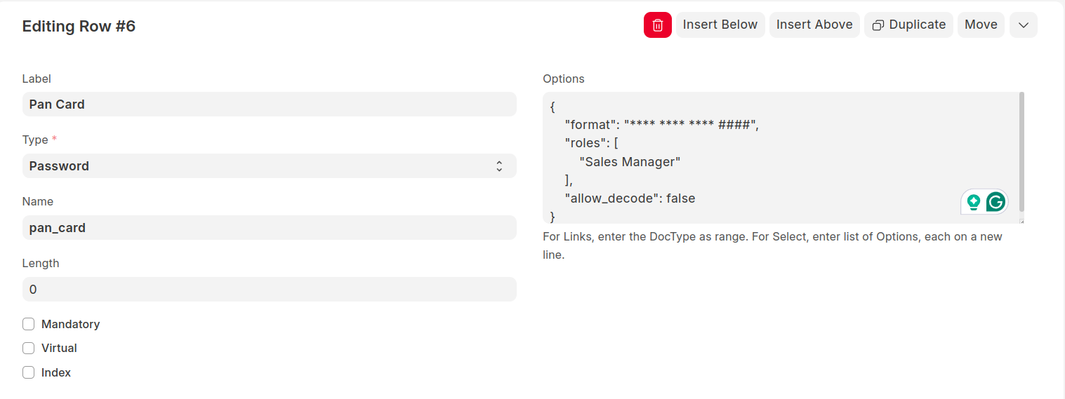Viewport: 1065px width, 399px height.
Task: Click Insert Above button
Action: 814,25
